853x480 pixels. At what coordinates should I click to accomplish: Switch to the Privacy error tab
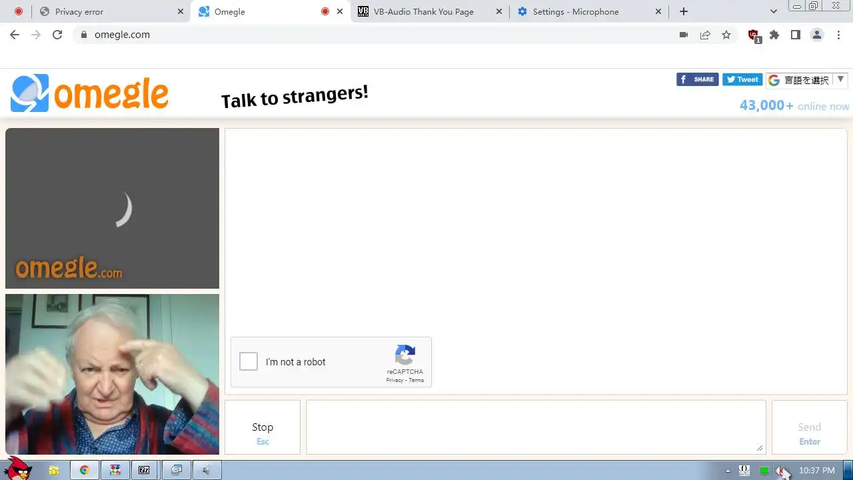pyautogui.click(x=112, y=11)
